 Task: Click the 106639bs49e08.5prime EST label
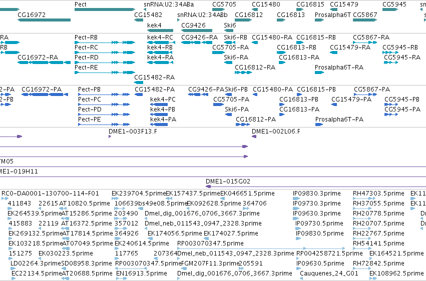151,203
